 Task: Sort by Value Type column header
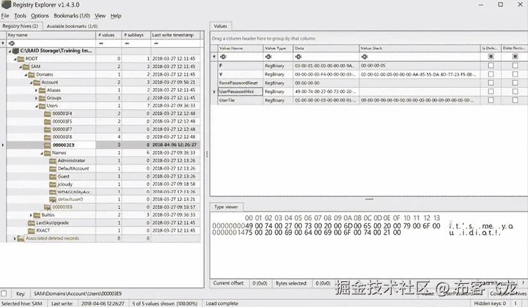278,49
